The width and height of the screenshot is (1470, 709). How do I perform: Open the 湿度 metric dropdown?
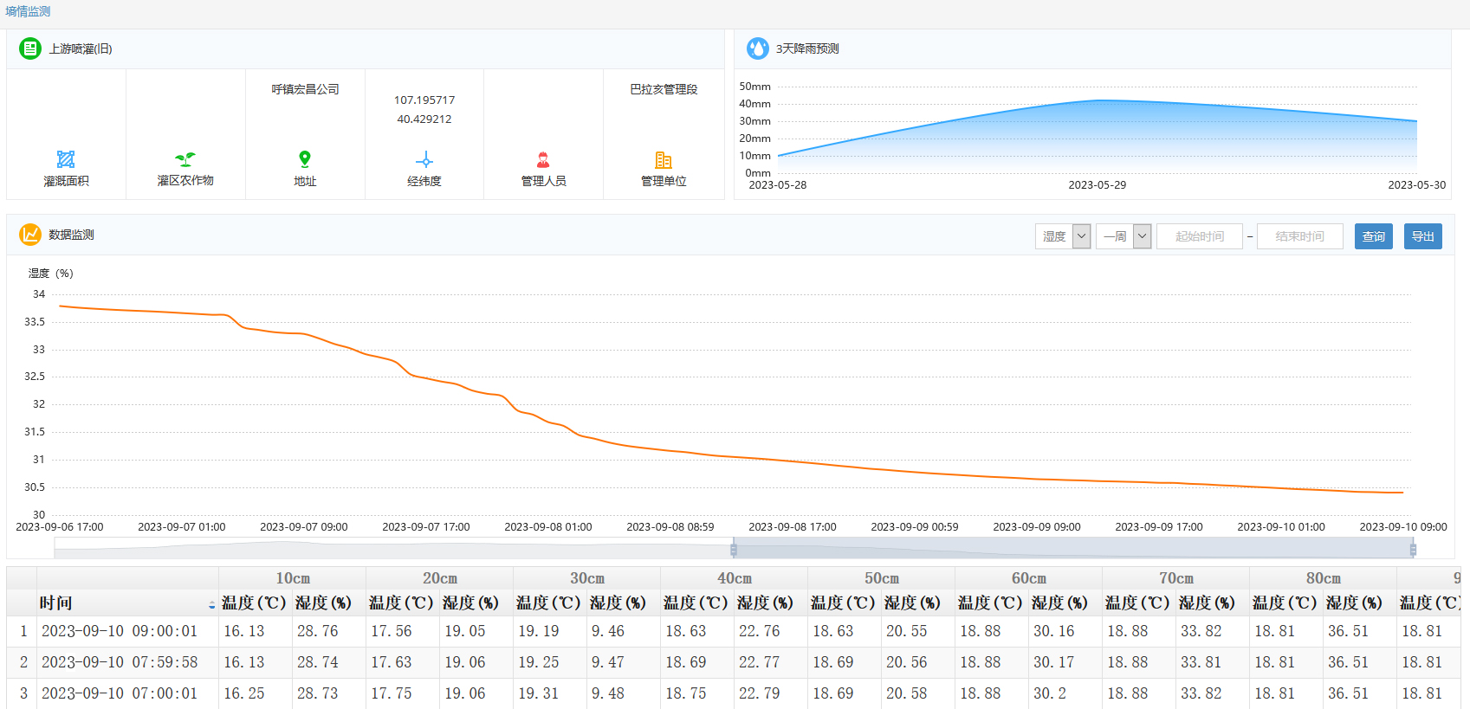pyautogui.click(x=1063, y=236)
